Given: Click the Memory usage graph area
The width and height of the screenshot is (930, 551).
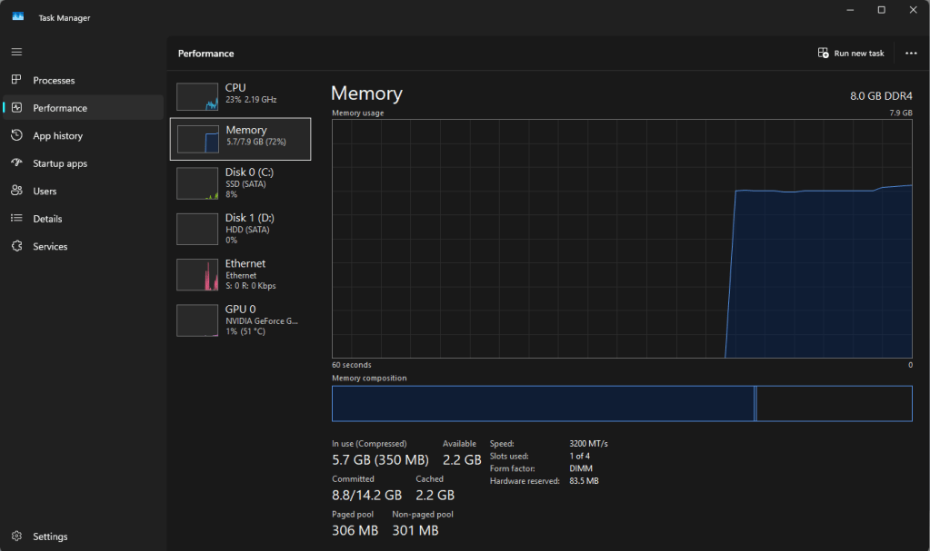Looking at the screenshot, I should point(622,238).
